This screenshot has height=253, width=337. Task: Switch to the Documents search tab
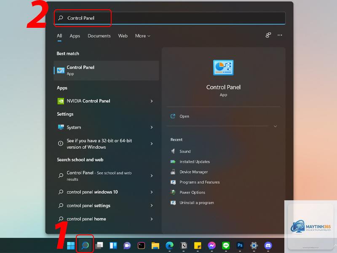pos(99,36)
